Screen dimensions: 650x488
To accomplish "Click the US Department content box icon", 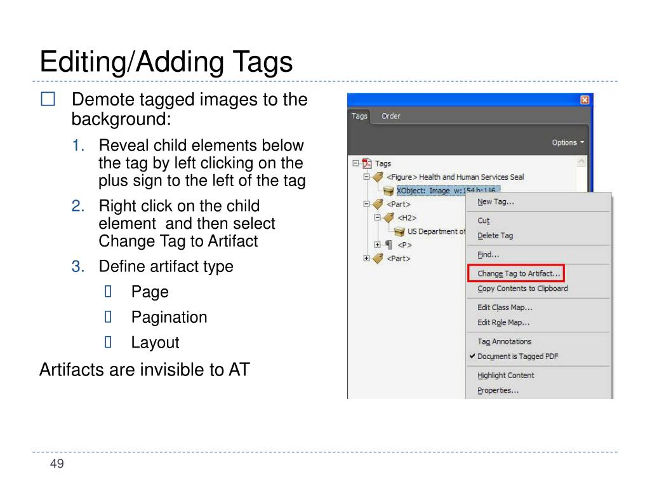I will click(399, 231).
